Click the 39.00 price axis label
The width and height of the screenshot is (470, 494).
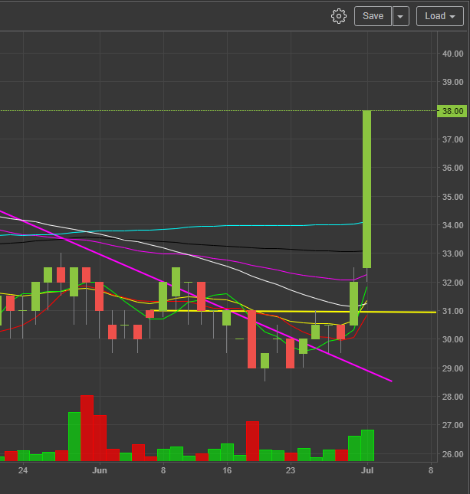(452, 82)
